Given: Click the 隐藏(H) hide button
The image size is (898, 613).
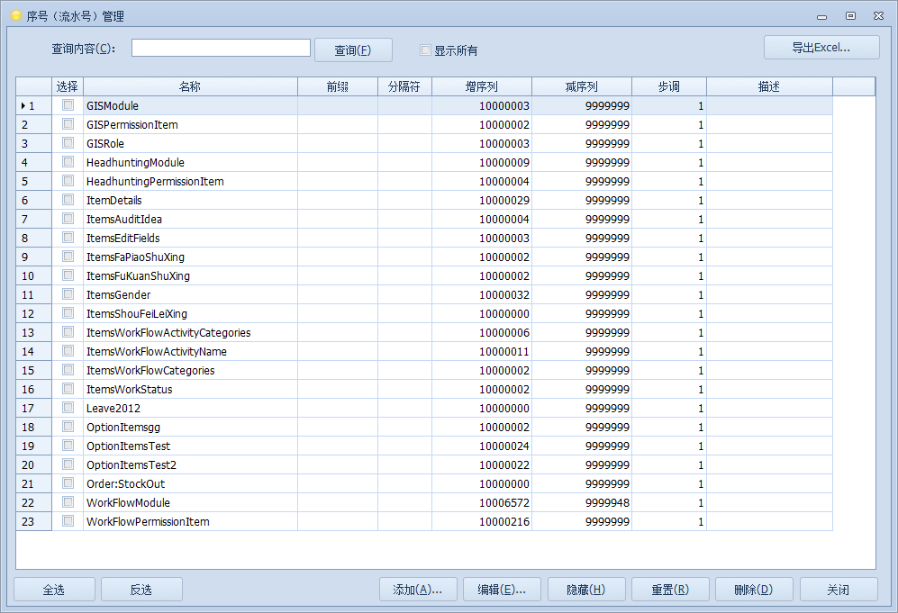Looking at the screenshot, I should [x=586, y=590].
